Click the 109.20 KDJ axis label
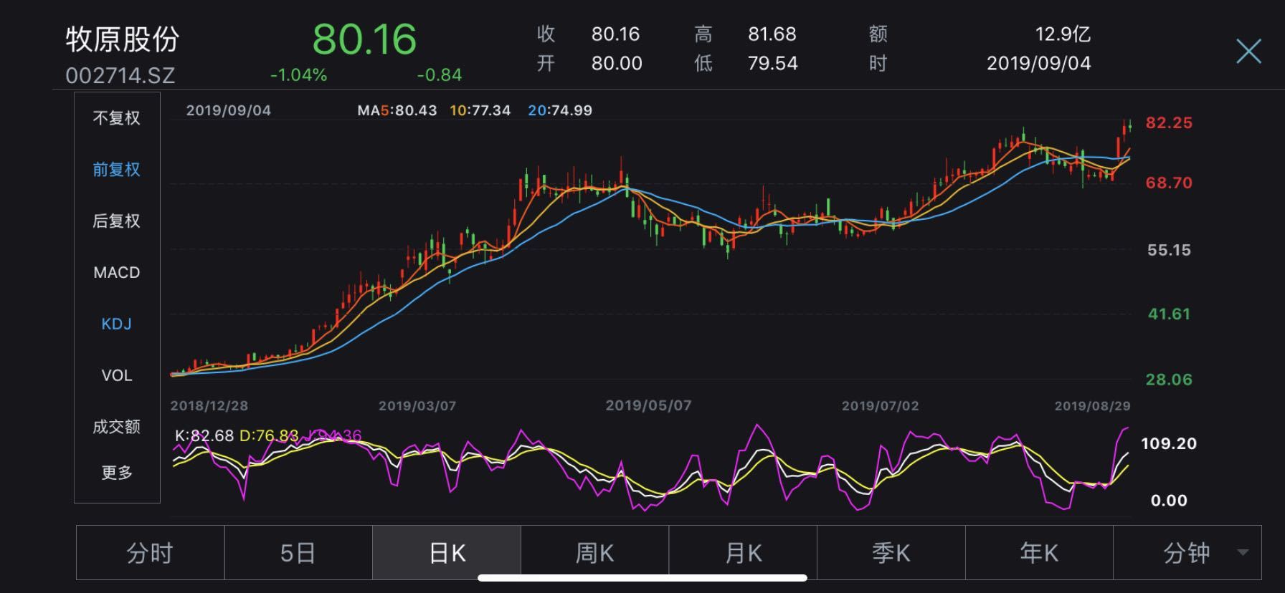This screenshot has width=1285, height=593. pos(1169,444)
